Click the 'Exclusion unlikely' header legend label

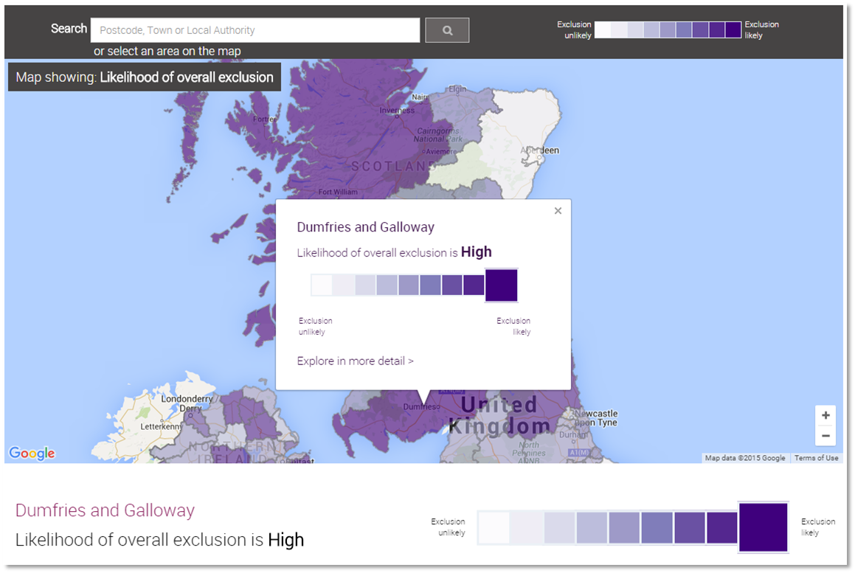pyautogui.click(x=574, y=30)
